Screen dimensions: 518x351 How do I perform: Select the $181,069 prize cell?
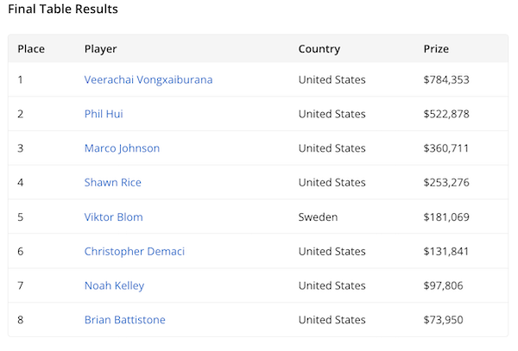point(446,217)
